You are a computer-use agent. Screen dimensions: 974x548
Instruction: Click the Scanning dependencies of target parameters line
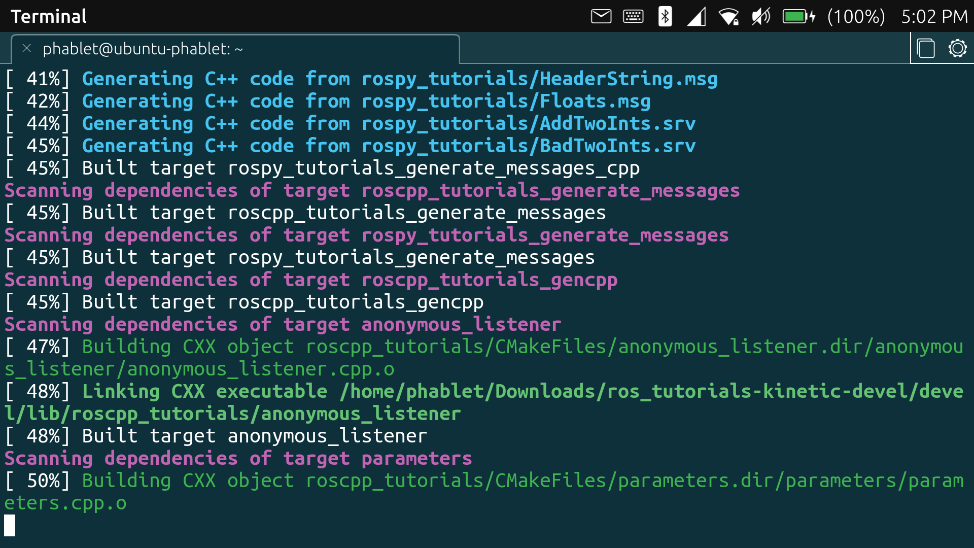[237, 458]
